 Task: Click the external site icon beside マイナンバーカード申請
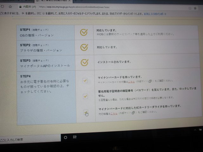click(151, 81)
